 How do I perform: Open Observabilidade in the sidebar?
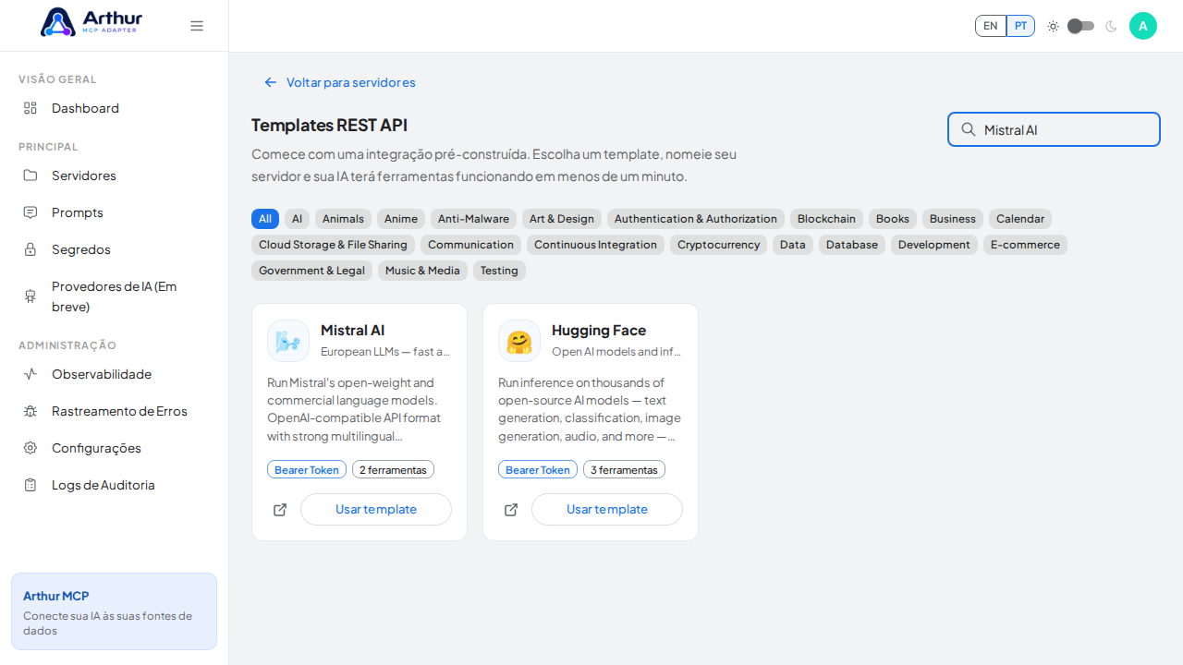(x=114, y=374)
